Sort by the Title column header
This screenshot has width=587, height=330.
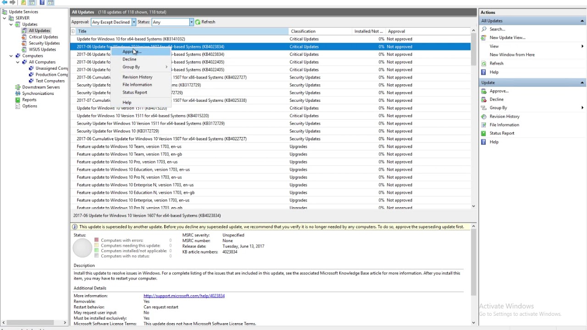coord(183,31)
